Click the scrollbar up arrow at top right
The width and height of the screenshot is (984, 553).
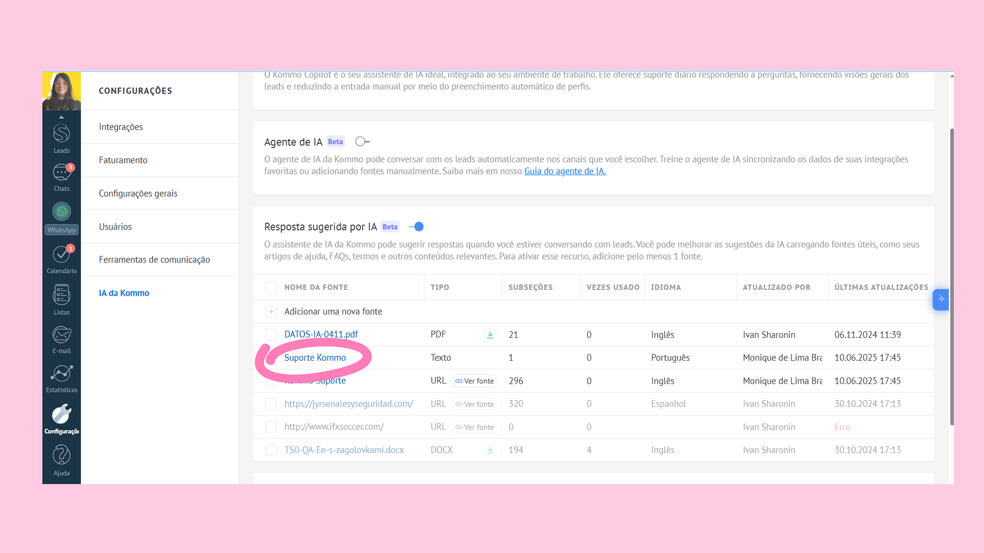pyautogui.click(x=952, y=76)
